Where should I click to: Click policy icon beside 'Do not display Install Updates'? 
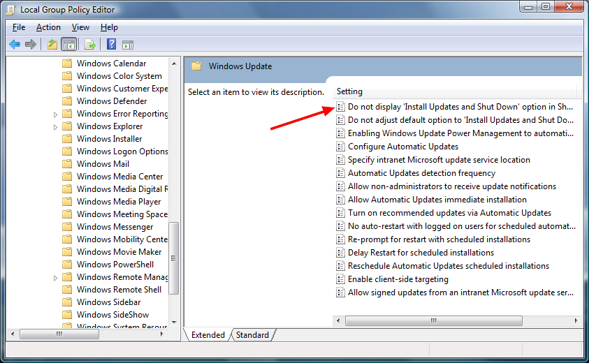point(340,107)
